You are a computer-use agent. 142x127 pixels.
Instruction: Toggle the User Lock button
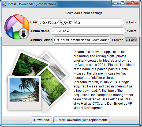click(131, 22)
